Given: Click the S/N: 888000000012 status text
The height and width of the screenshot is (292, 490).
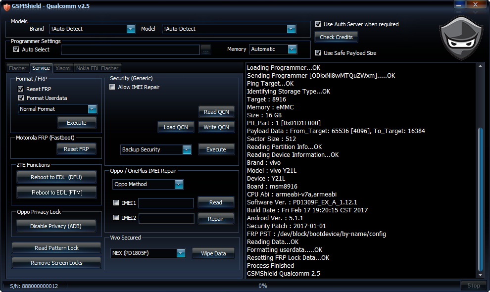Looking at the screenshot, I should [x=34, y=286].
